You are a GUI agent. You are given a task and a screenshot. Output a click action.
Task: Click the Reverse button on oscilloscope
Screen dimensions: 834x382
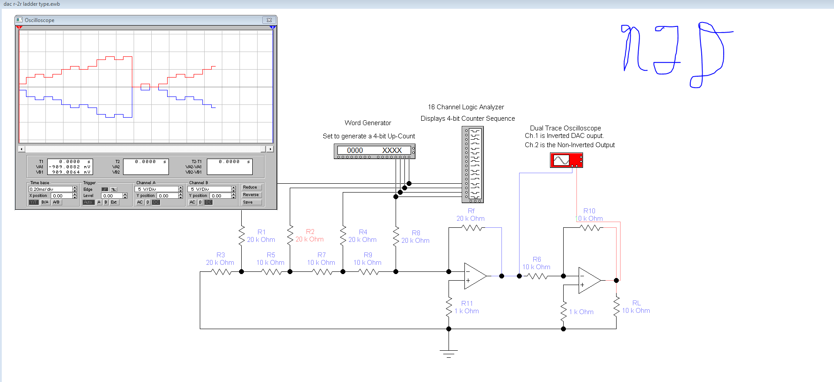pyautogui.click(x=252, y=195)
